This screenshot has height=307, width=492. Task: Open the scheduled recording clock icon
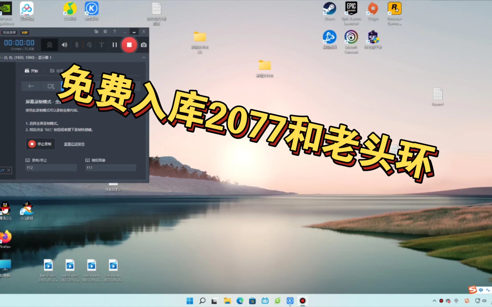tap(105, 32)
